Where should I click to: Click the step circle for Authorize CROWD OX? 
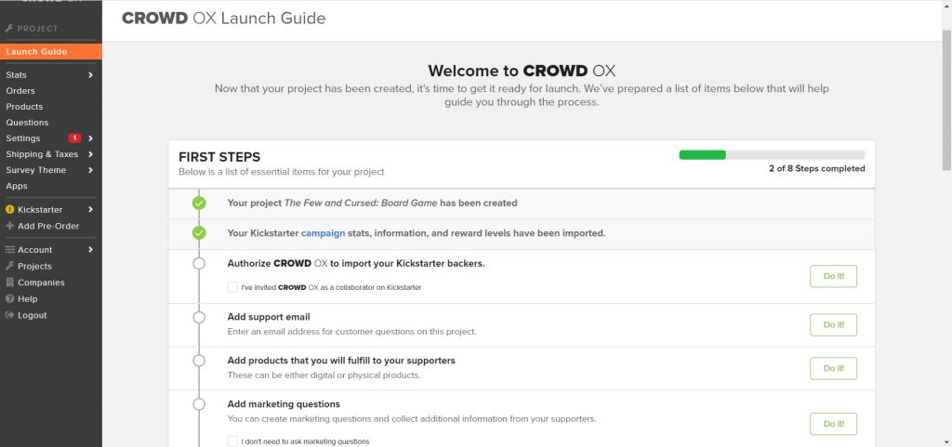tap(199, 264)
